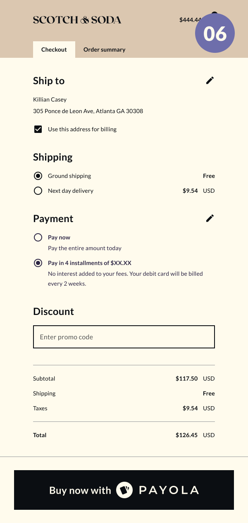
Task: Click the Payment section edit pencil
Action: tap(210, 218)
